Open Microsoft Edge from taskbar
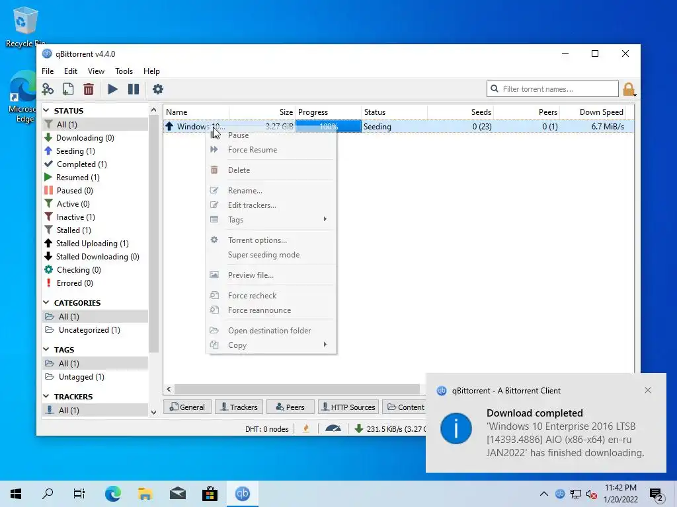The image size is (677, 507). pos(112,494)
